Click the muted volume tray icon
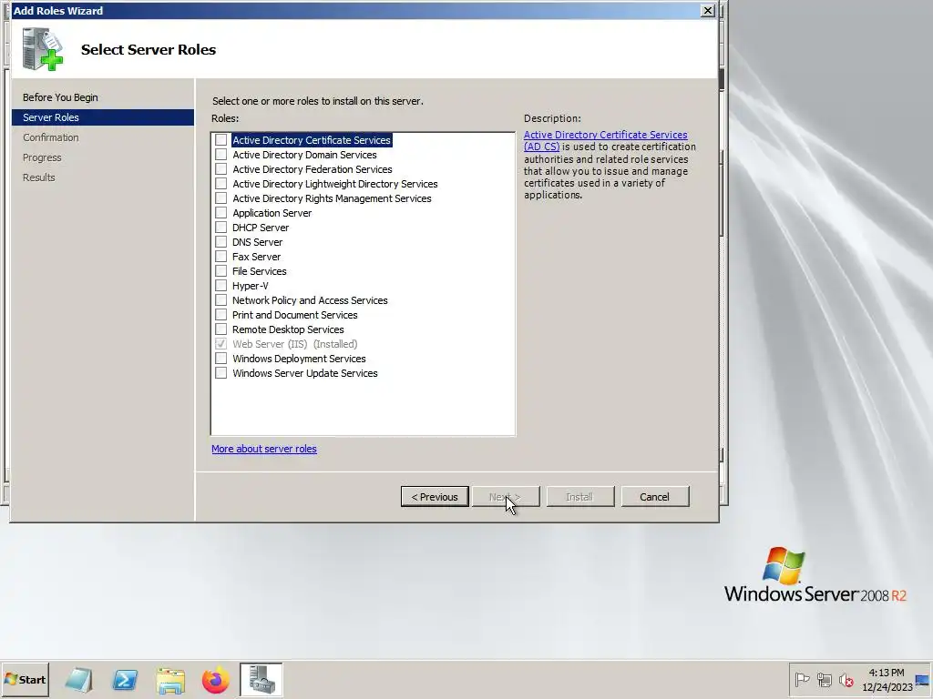The width and height of the screenshot is (933, 699). [846, 679]
